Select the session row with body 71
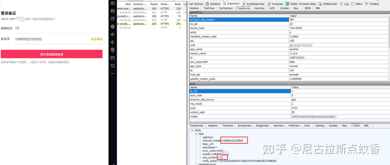Screen dimensions: 390x165 tap(152, 16)
